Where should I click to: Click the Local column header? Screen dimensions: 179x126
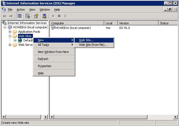(111, 23)
